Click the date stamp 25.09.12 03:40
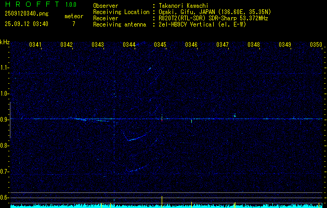Image resolution: width=327 pixels, height=208 pixels. (27, 24)
